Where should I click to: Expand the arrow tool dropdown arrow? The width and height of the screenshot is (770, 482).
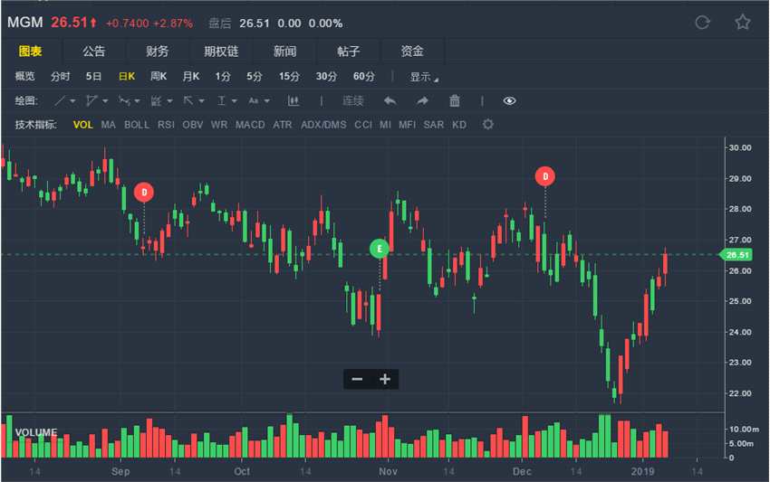click(x=201, y=101)
